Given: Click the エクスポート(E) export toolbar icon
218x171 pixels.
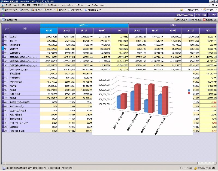Looking at the screenshot, I should (x=3, y=10).
